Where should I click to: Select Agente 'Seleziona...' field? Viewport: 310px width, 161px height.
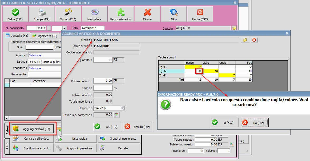click(45, 55)
